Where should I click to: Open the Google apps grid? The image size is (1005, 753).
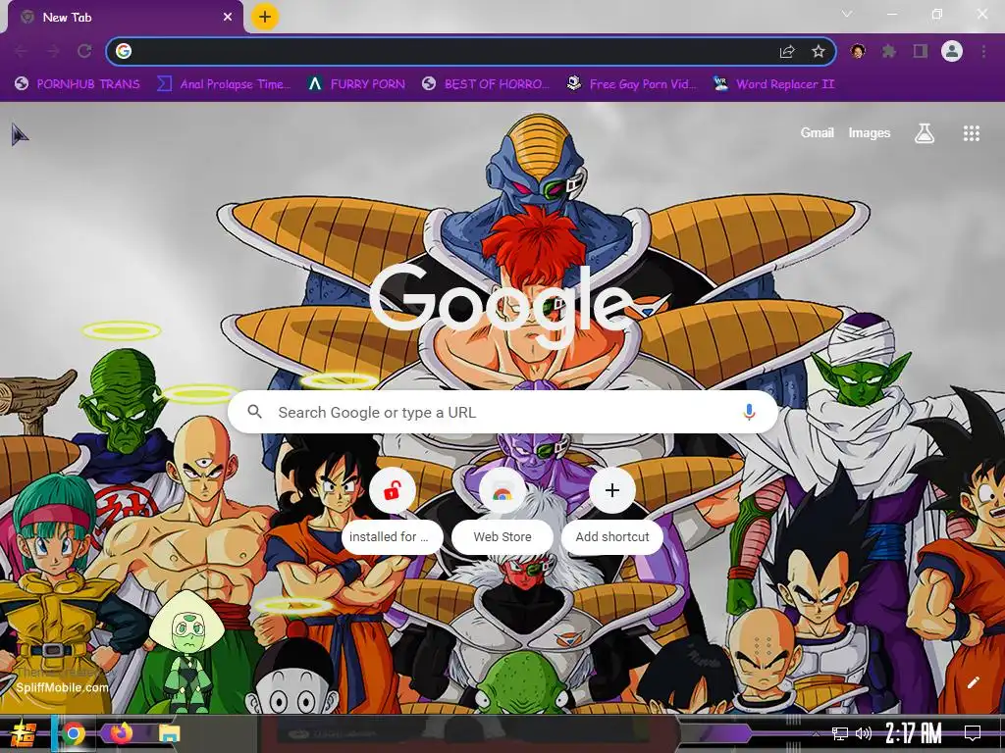coord(972,133)
